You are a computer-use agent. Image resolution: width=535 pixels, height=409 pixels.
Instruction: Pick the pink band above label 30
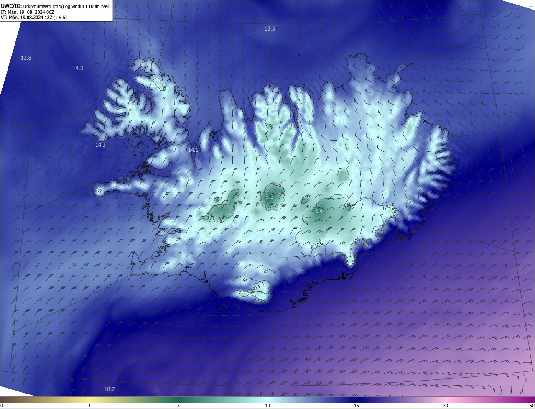[446, 399]
